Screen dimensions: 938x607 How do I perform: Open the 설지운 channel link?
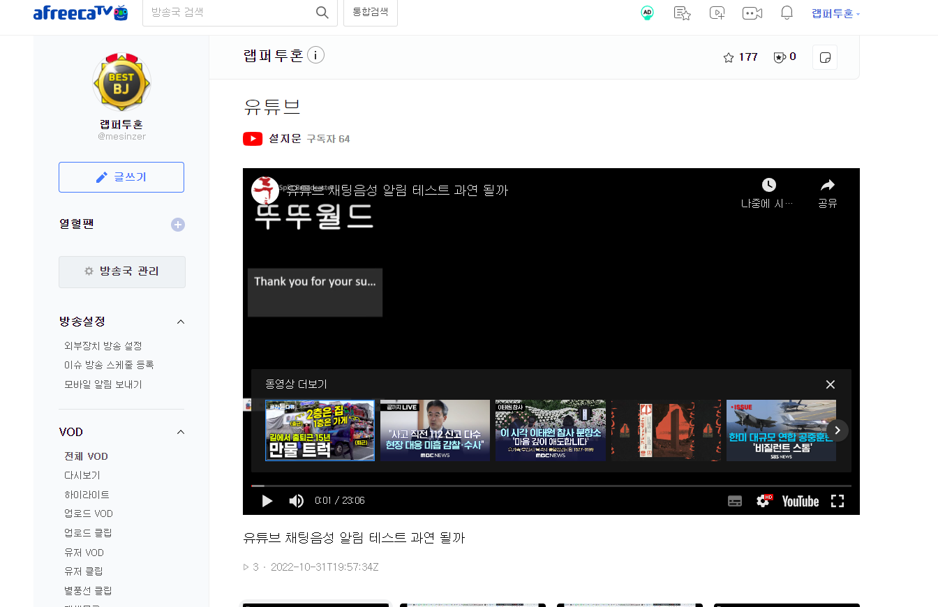[x=285, y=139]
